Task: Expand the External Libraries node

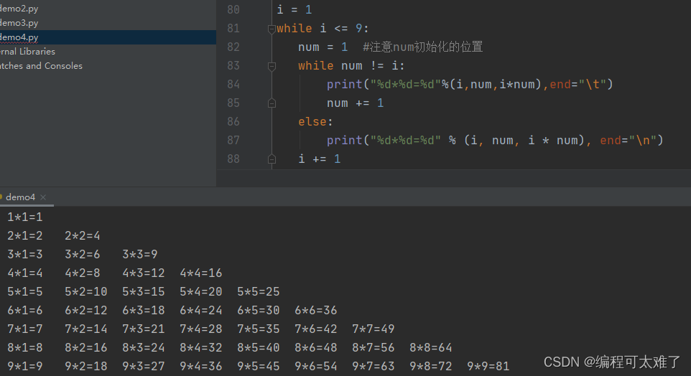Action: click(x=27, y=52)
